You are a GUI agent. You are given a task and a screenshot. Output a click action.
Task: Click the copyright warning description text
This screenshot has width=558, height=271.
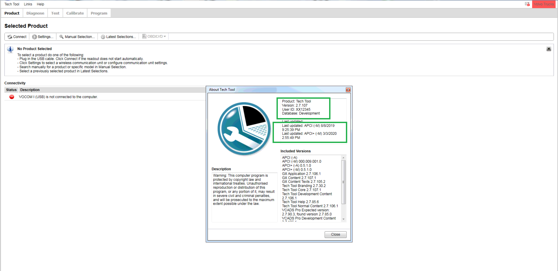(x=244, y=190)
